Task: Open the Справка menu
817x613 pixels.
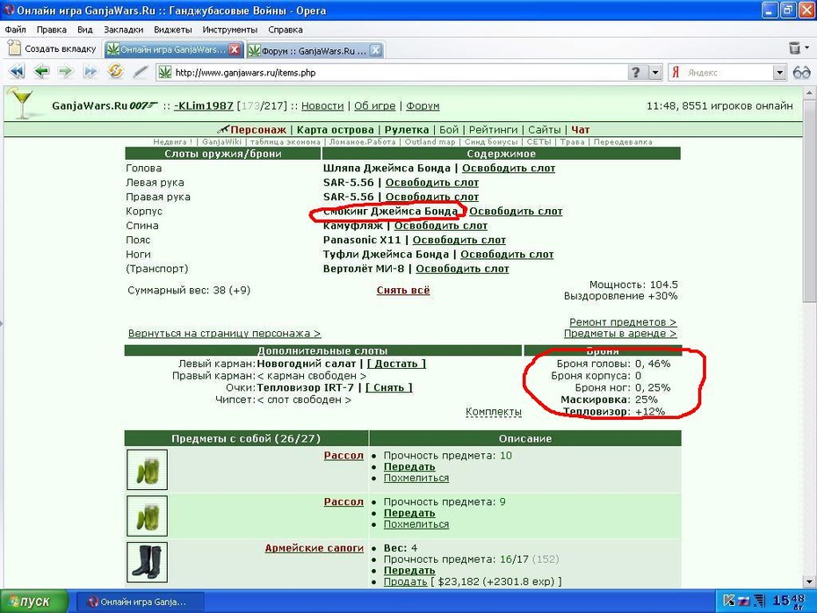Action: 285,30
